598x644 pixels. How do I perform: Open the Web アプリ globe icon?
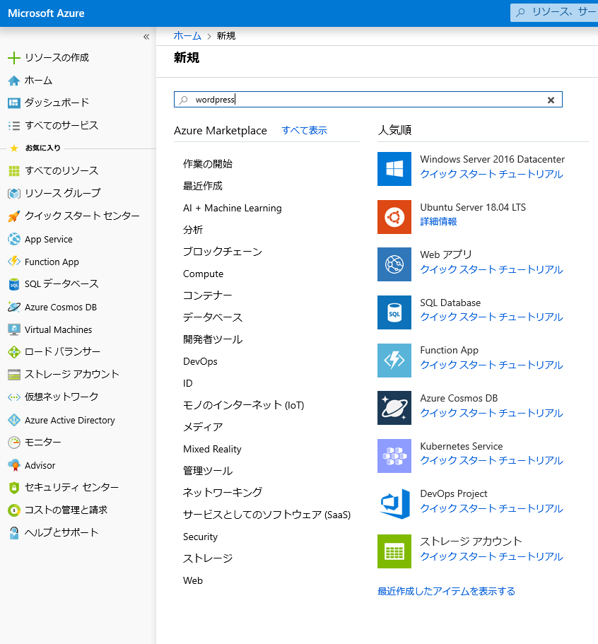click(394, 264)
